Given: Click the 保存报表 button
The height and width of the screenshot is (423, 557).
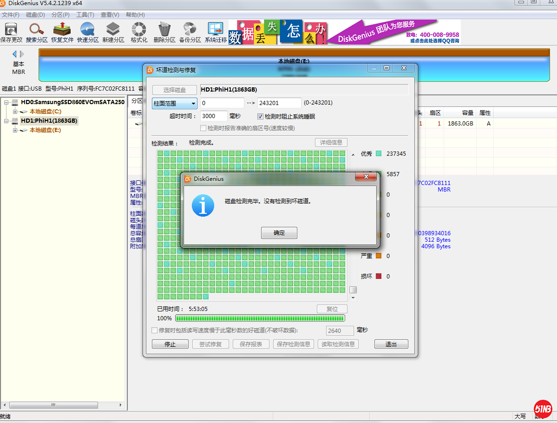Looking at the screenshot, I should coord(251,344).
